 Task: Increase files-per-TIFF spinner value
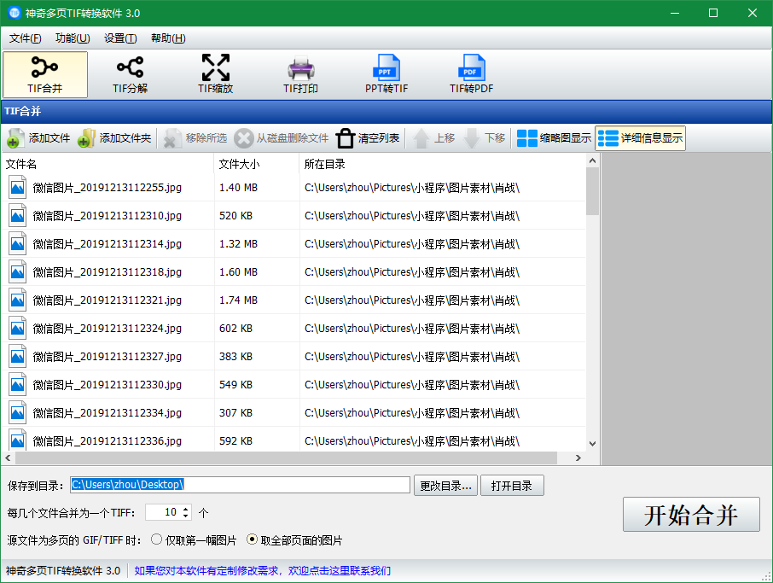185,509
